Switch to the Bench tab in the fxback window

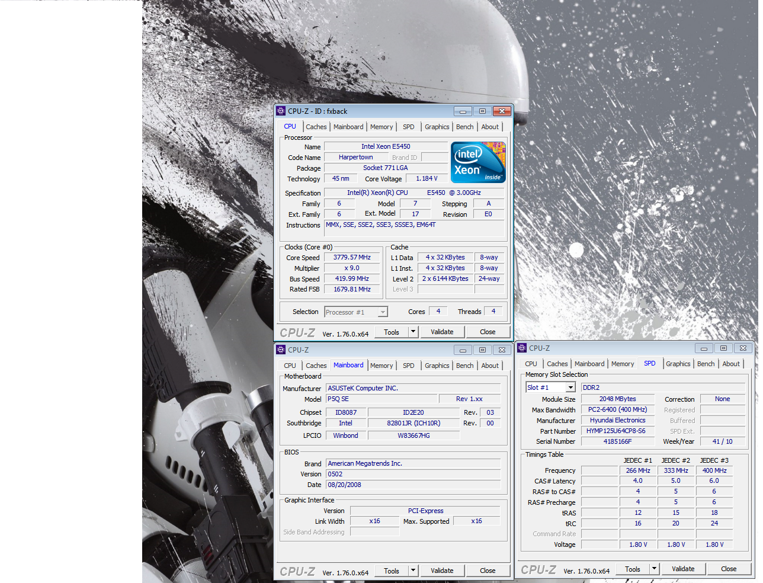[x=465, y=127]
